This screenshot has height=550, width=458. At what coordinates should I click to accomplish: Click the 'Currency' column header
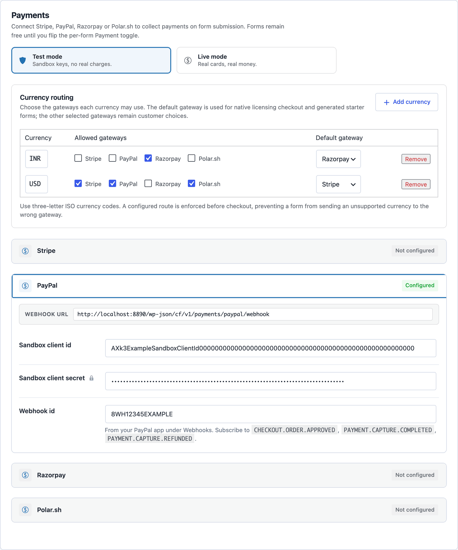[38, 138]
